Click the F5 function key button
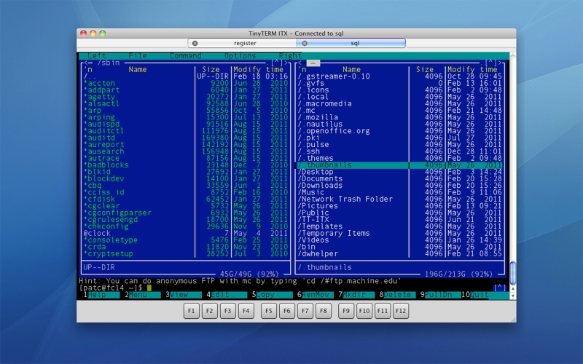 click(268, 311)
